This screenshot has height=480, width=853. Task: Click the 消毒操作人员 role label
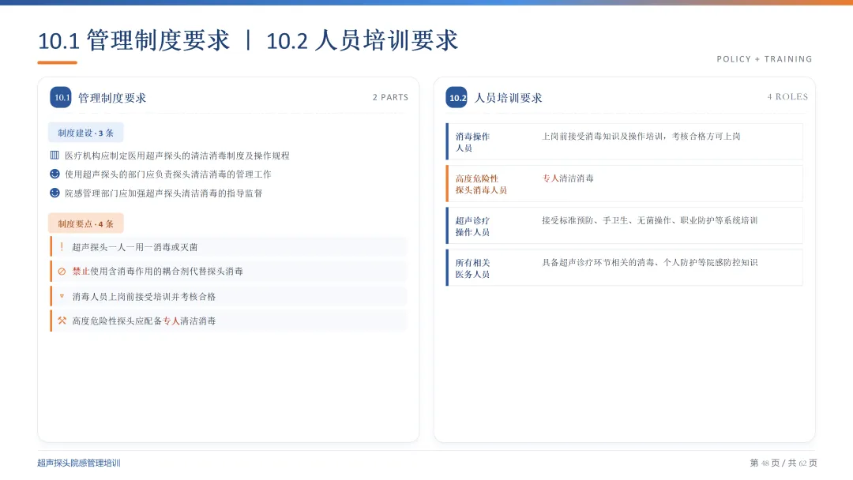473,142
